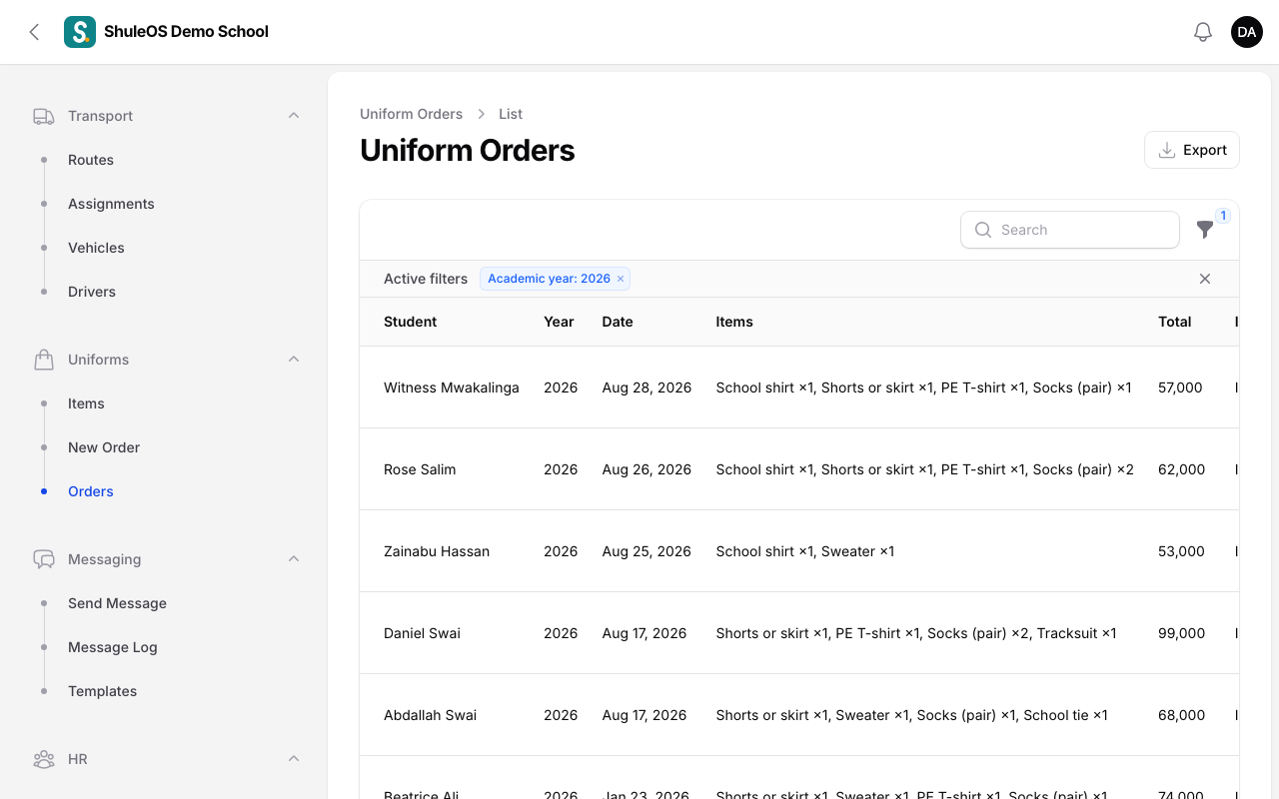The height and width of the screenshot is (799, 1279).
Task: Collapse the Uniforms section chevron
Action: pyautogui.click(x=294, y=360)
